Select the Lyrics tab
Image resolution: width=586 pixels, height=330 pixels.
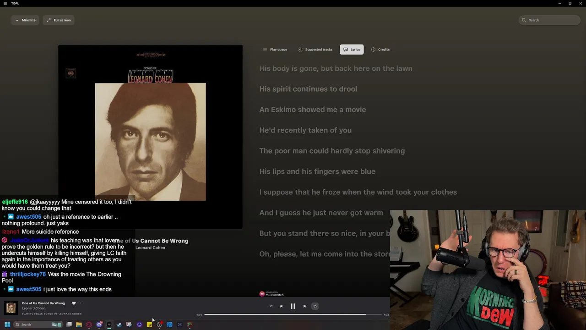(x=352, y=49)
